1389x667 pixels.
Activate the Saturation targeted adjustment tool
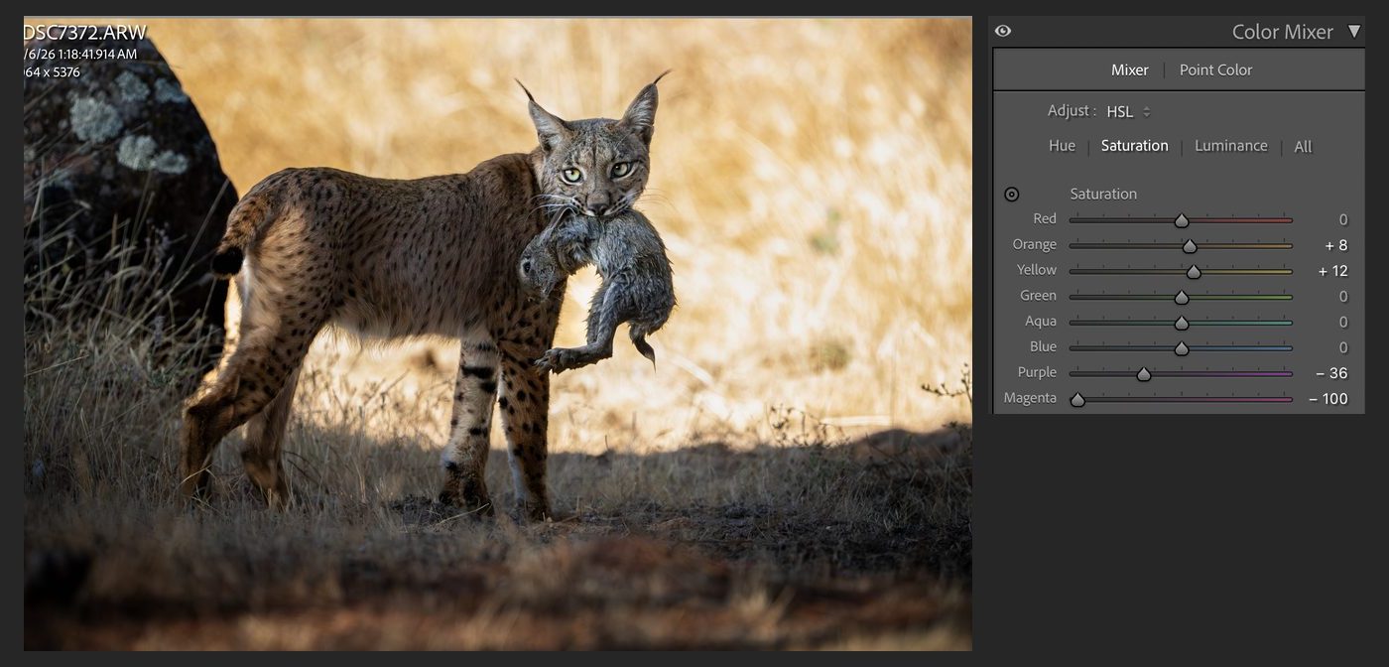1011,195
